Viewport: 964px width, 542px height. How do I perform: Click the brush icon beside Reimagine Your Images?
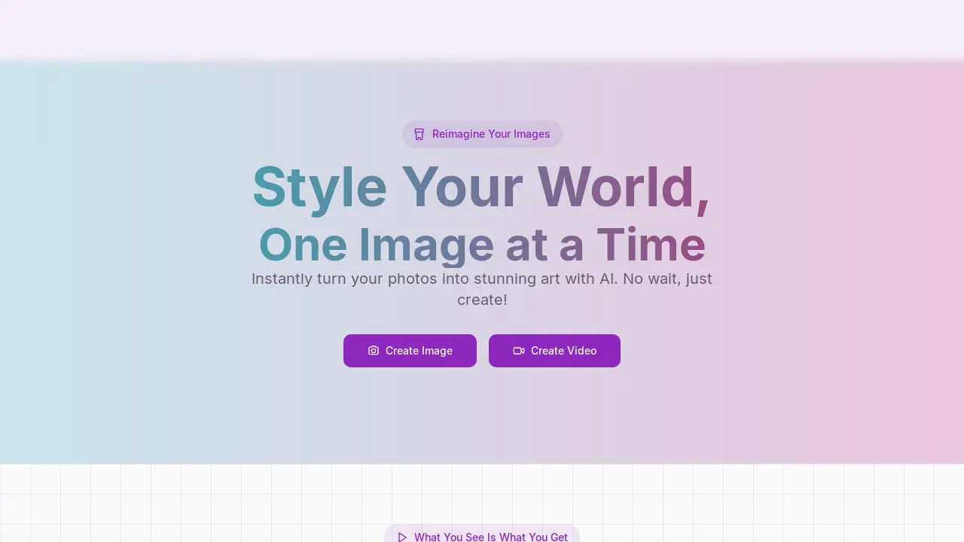click(x=419, y=134)
